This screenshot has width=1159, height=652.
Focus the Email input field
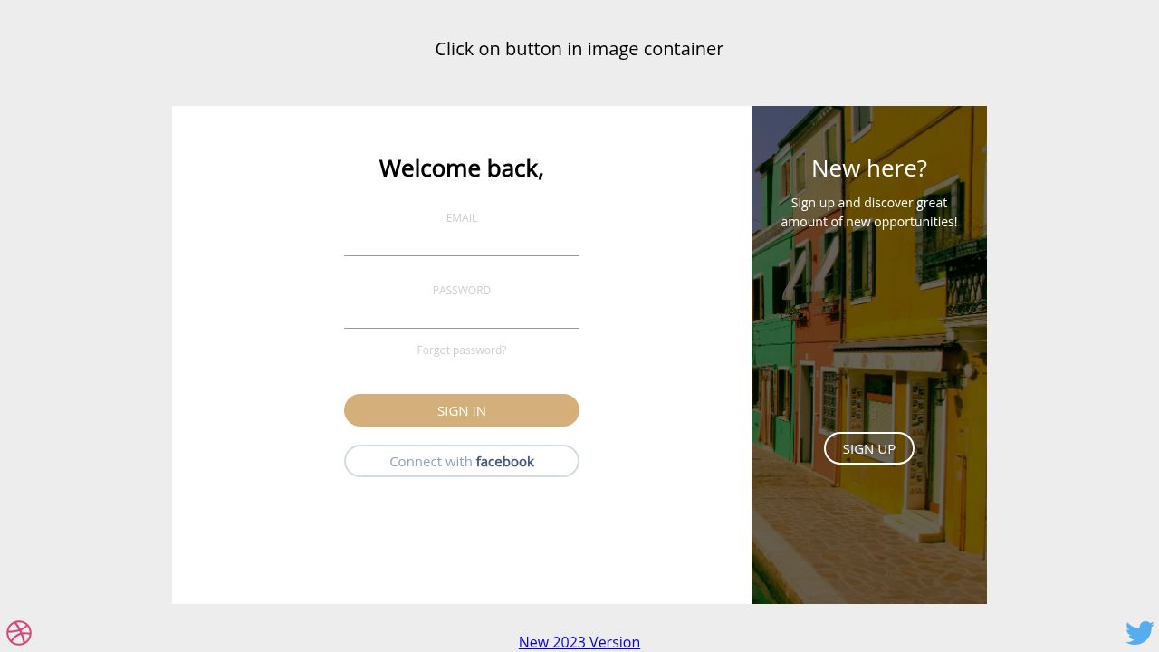(x=462, y=241)
